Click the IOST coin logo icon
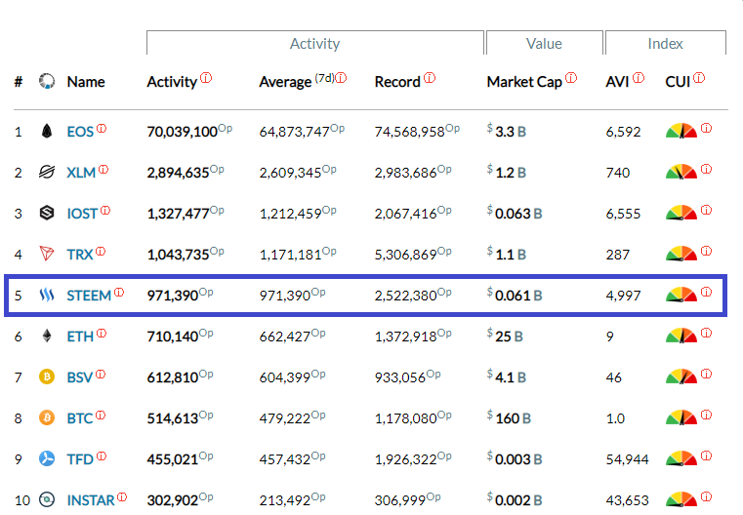The width and height of the screenshot is (743, 515). pyautogui.click(x=47, y=213)
